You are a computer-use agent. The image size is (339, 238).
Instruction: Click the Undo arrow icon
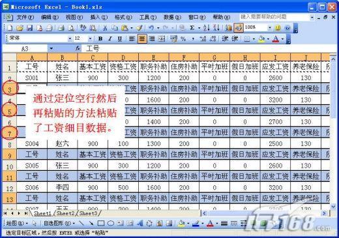151,28
